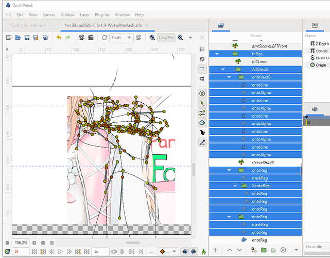Zoom to fit canvas
Image resolution: width=330 pixels, height=258 pixels.
[52, 243]
